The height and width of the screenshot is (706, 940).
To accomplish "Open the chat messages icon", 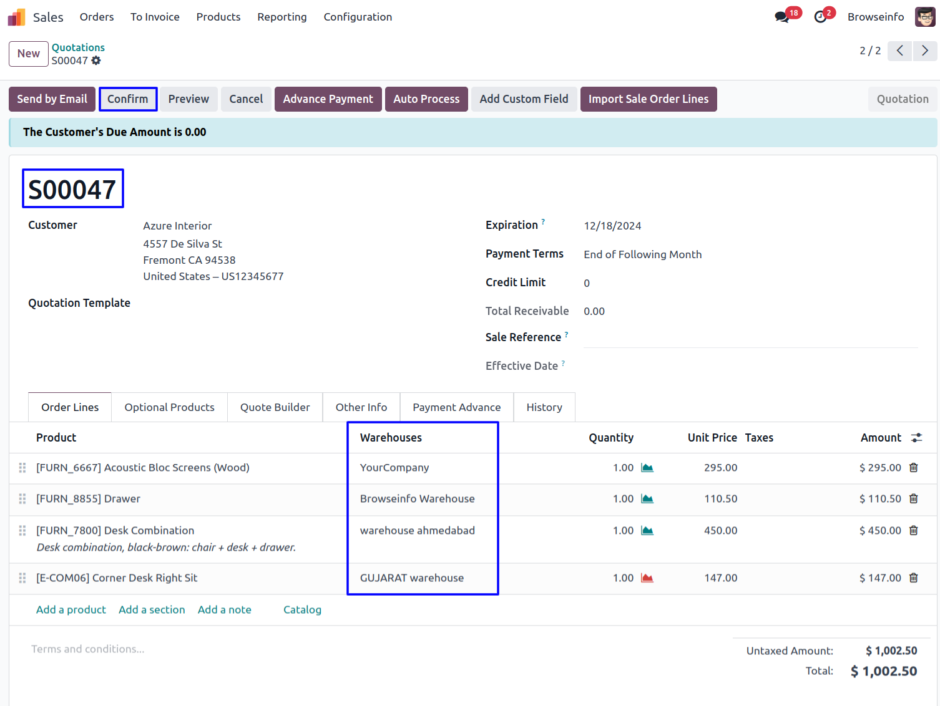I will tap(782, 17).
